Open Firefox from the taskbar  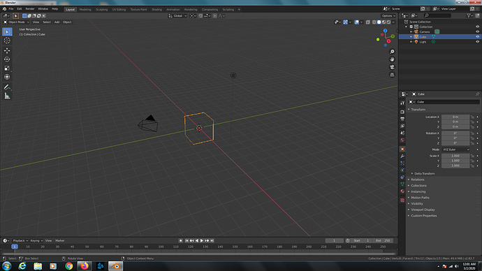tap(85, 266)
